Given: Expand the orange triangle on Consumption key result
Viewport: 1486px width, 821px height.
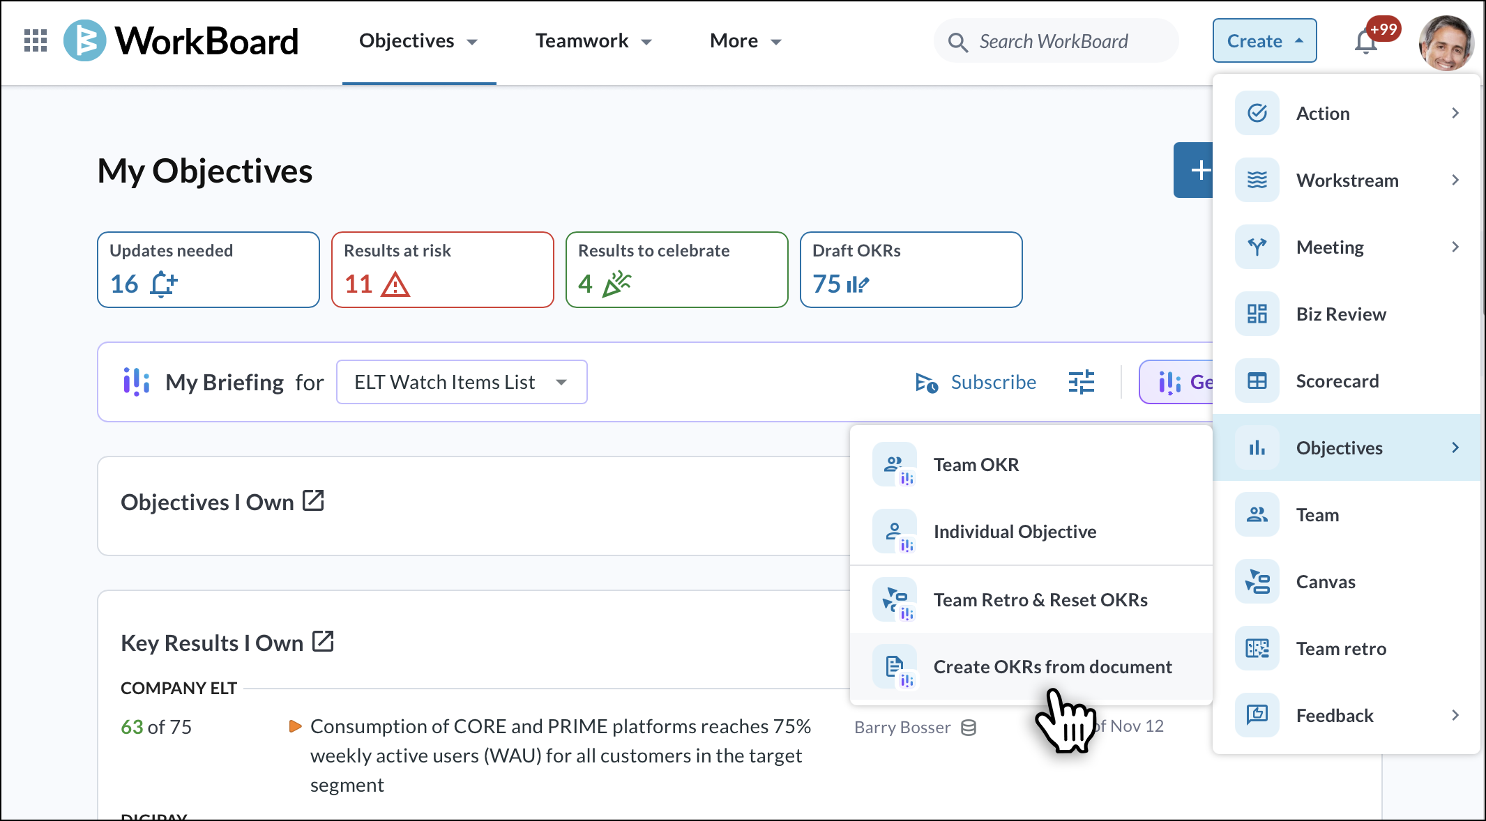Looking at the screenshot, I should point(296,726).
